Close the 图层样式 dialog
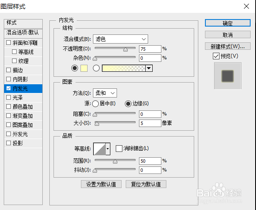Viewport: 256px width, 210px height. 246,6
